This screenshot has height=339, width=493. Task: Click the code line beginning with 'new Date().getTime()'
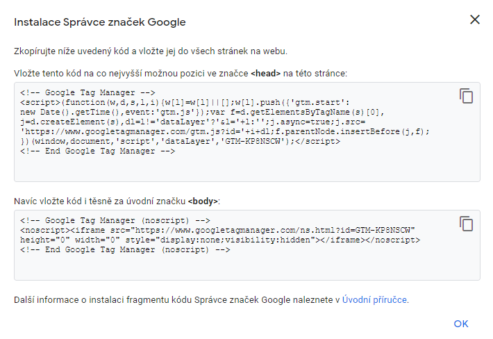click(202, 112)
